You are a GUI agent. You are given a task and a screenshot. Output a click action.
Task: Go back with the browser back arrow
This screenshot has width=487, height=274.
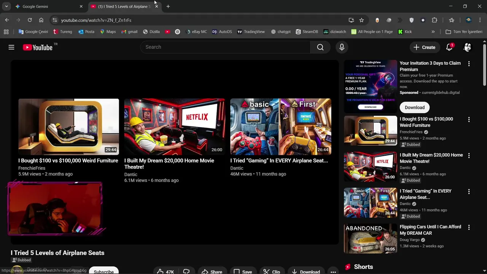tap(7, 20)
